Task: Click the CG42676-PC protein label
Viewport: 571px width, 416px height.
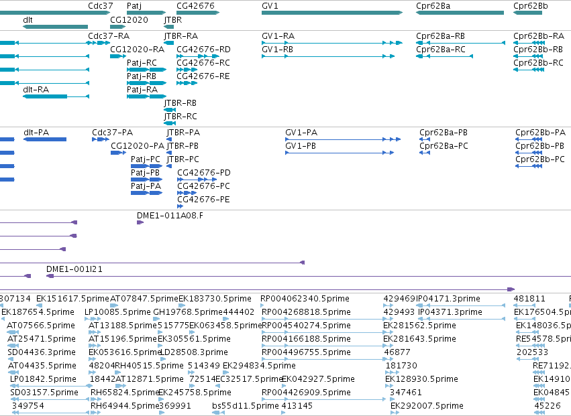Action: tap(203, 186)
